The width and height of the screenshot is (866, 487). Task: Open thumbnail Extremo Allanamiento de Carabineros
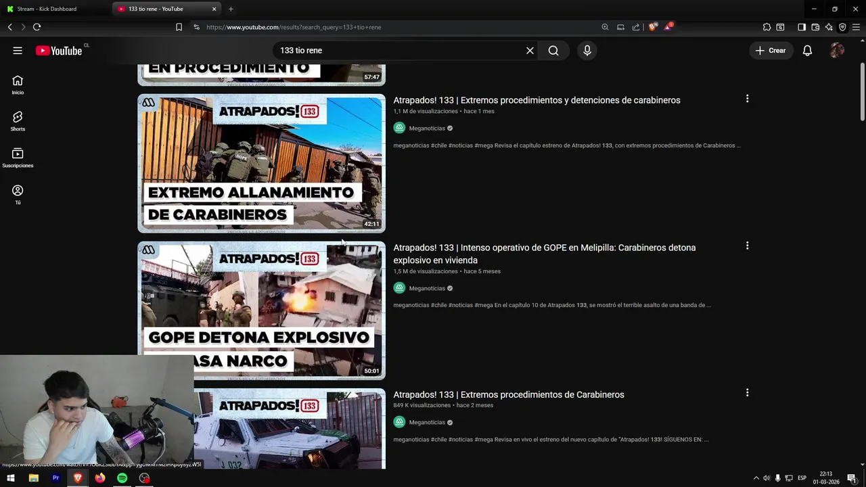261,163
